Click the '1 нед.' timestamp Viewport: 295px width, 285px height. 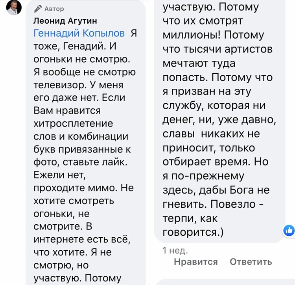pos(175,250)
